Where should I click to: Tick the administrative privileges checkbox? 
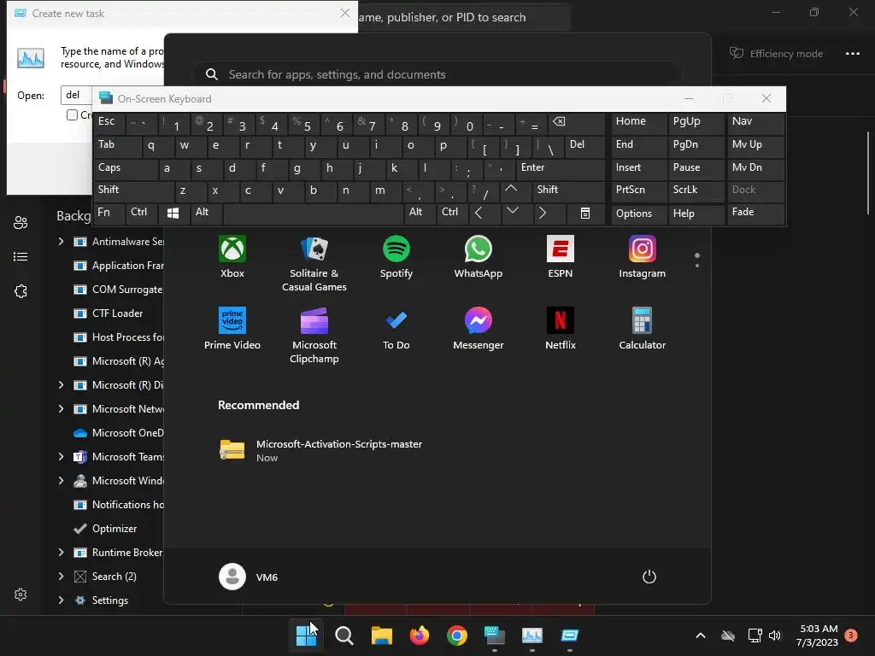pos(72,115)
